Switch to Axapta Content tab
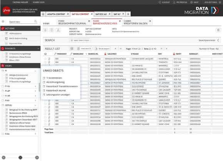The width and height of the screenshot is (223, 161). pos(56,14)
